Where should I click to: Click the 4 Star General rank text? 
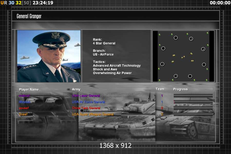[x=104, y=43]
